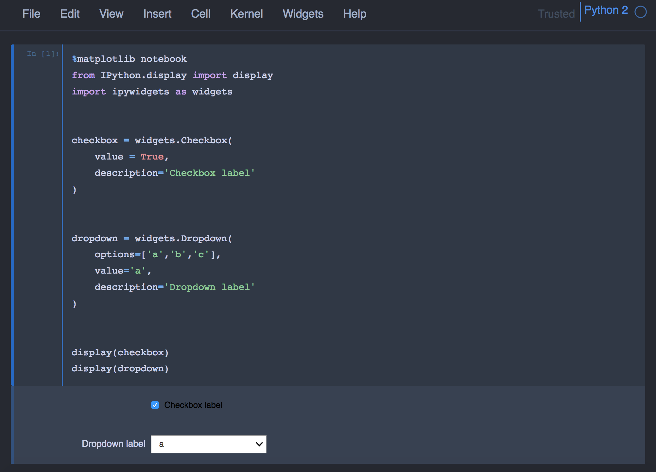Toggle the checkbox by clicking its label text
The height and width of the screenshot is (472, 656).
(x=193, y=405)
